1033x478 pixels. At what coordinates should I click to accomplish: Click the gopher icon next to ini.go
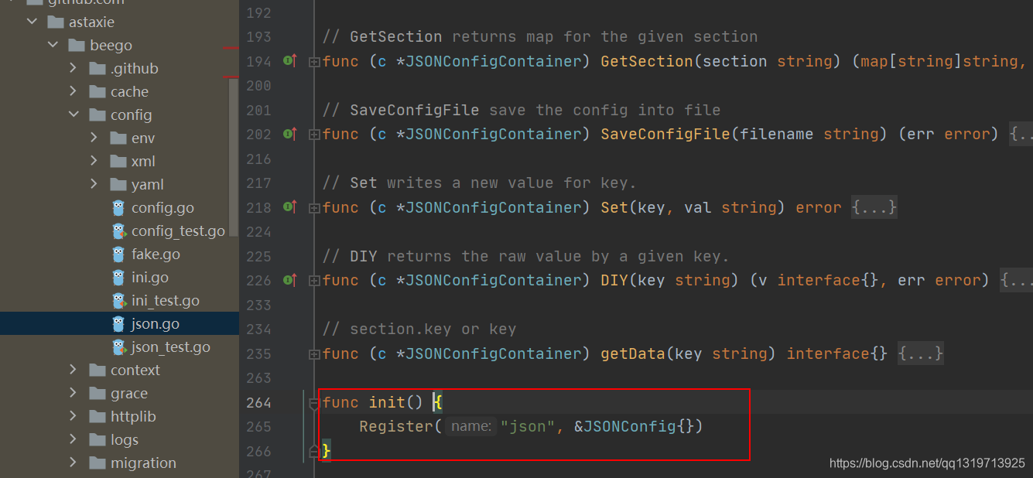pos(118,277)
